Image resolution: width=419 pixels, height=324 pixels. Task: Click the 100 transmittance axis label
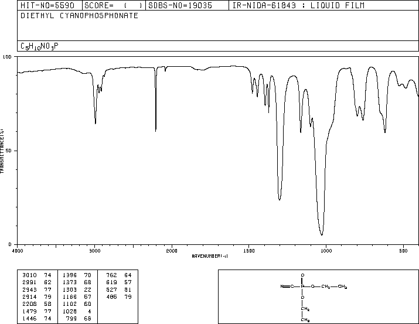point(7,57)
